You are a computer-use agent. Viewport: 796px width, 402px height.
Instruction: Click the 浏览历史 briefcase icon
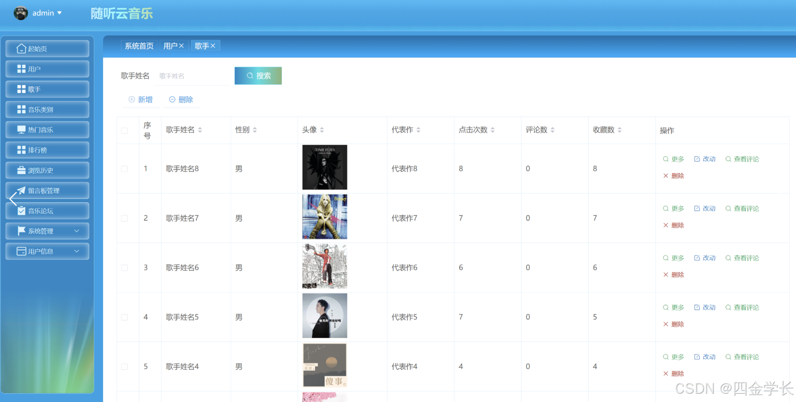pos(21,170)
